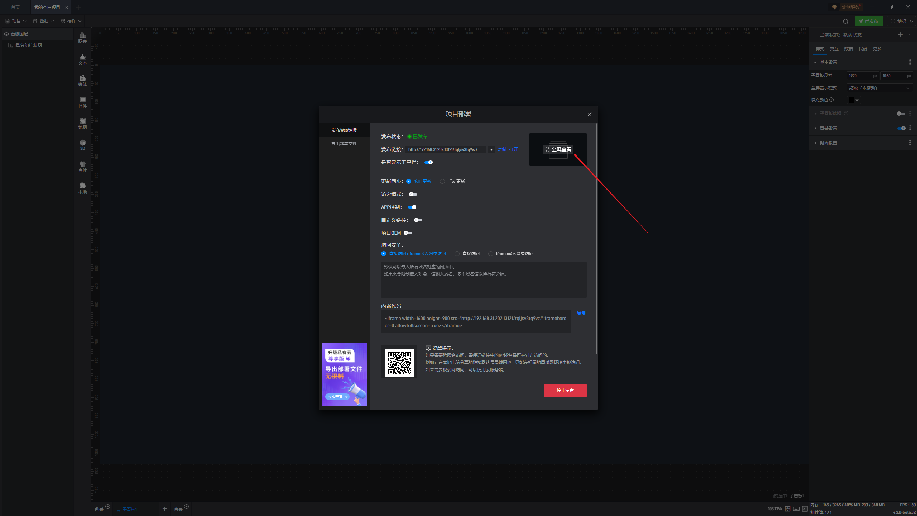Open the 地图 map components icon
The width and height of the screenshot is (917, 516).
tap(82, 124)
